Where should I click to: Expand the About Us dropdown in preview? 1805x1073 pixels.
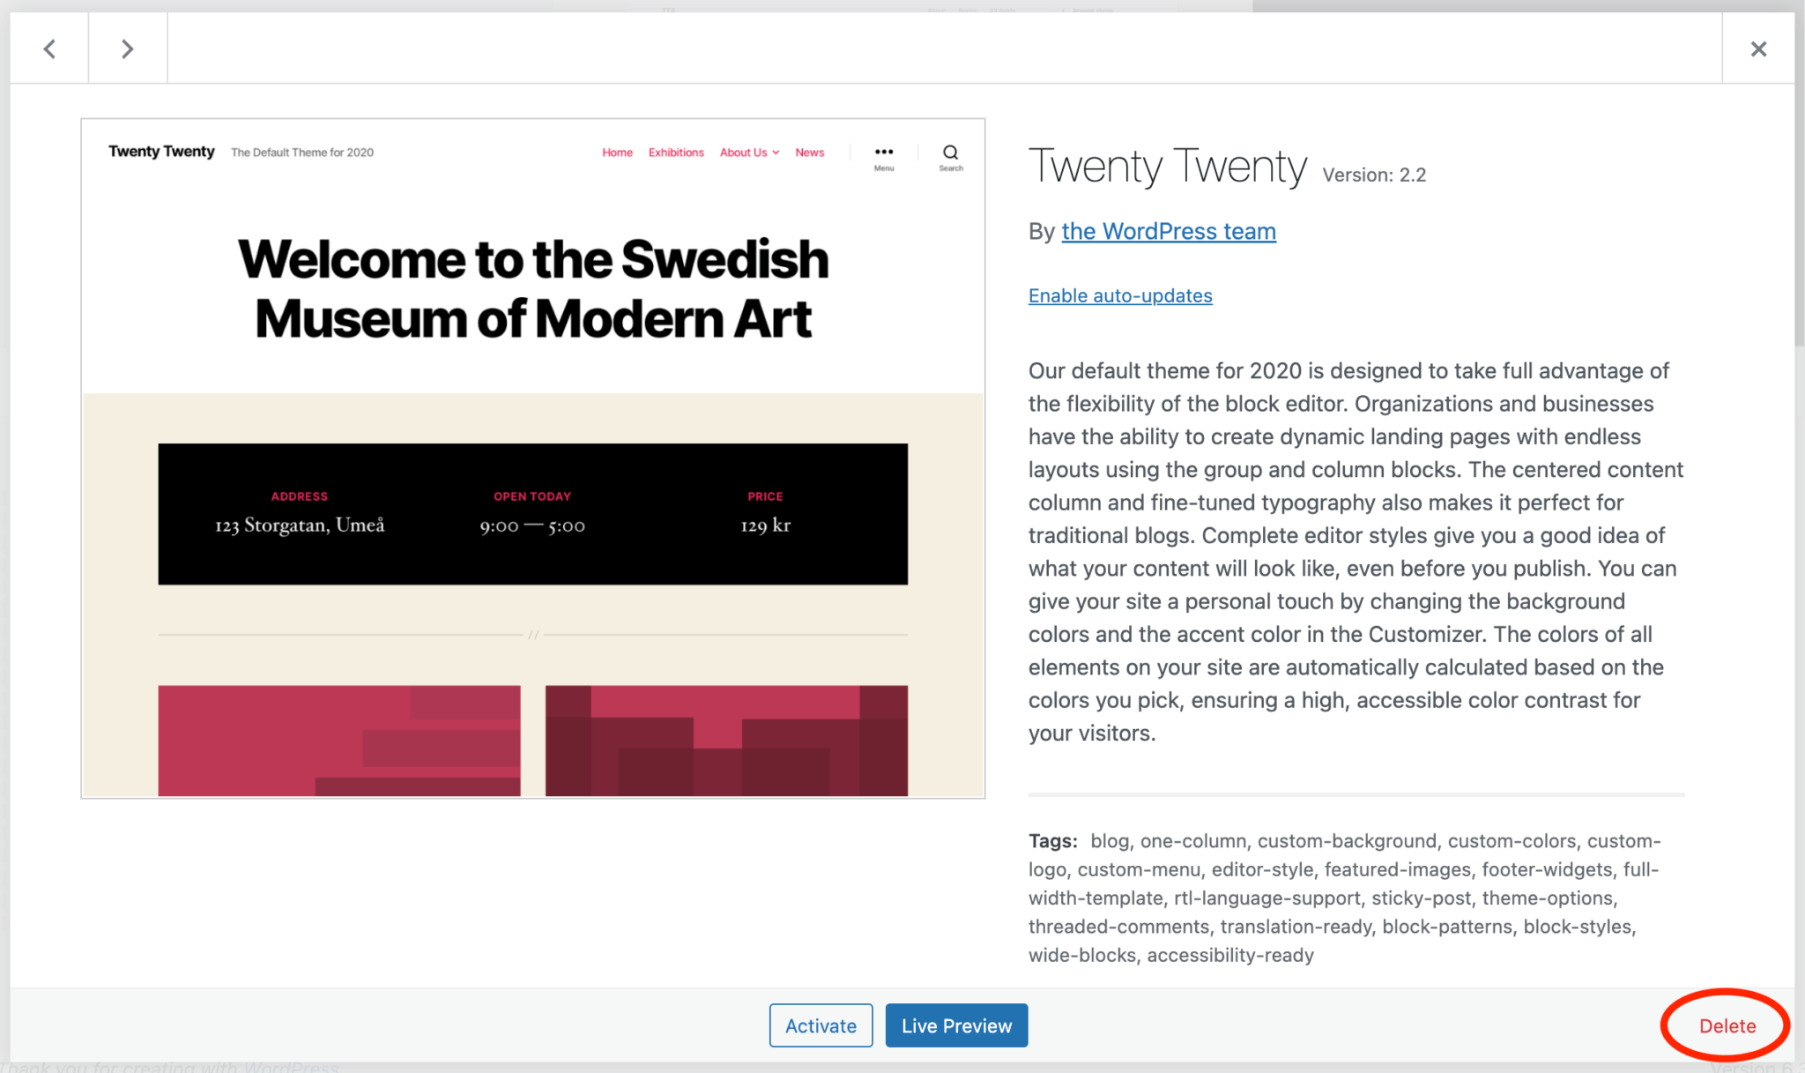(749, 153)
